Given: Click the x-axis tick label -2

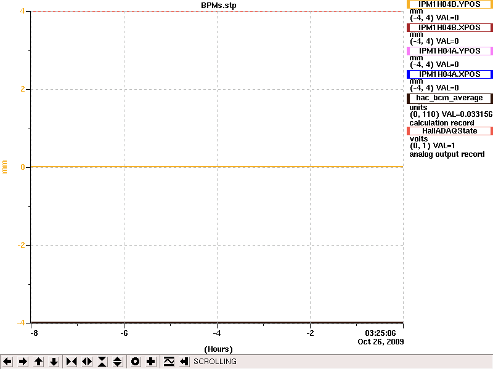Looking at the screenshot, I should 311,333.
